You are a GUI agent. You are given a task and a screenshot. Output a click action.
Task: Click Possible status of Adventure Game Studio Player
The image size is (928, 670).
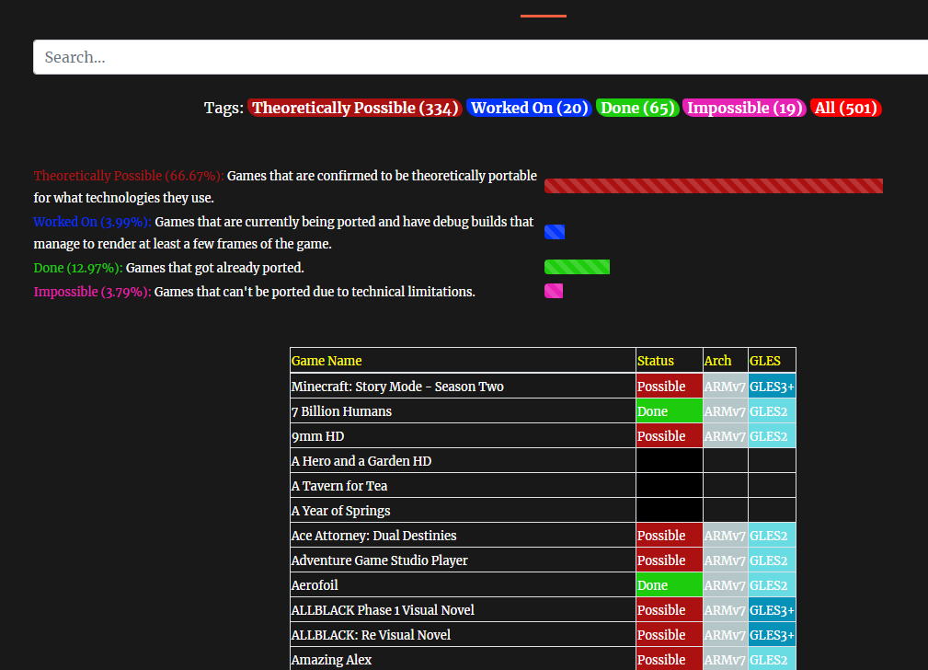670,560
